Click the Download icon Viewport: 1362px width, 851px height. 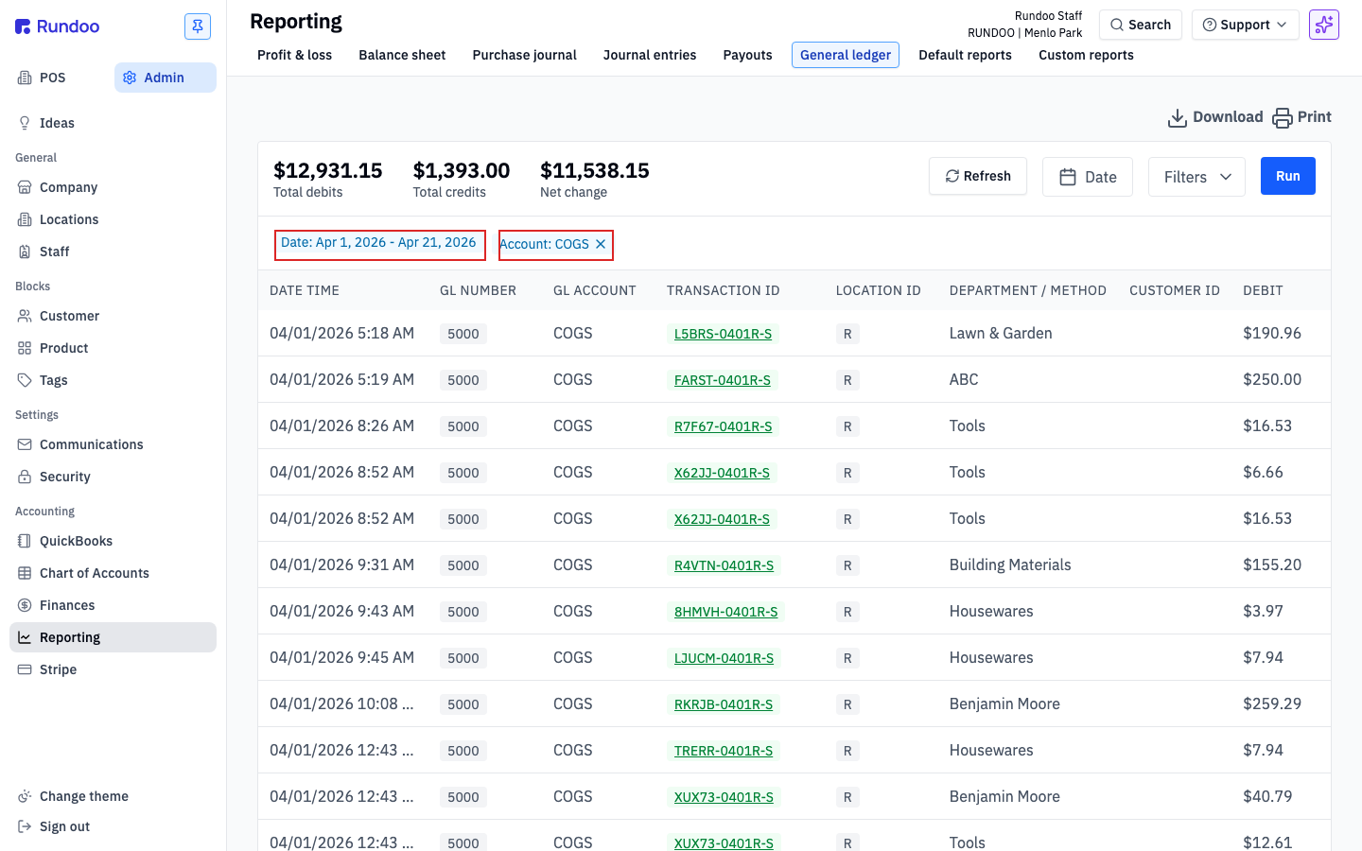(1178, 117)
